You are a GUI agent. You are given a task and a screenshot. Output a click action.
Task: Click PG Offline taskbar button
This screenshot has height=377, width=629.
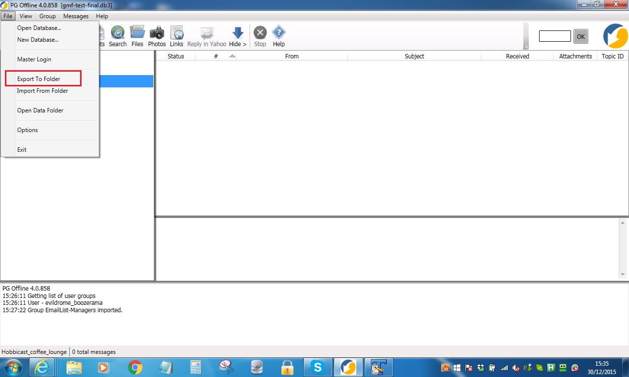click(x=348, y=367)
